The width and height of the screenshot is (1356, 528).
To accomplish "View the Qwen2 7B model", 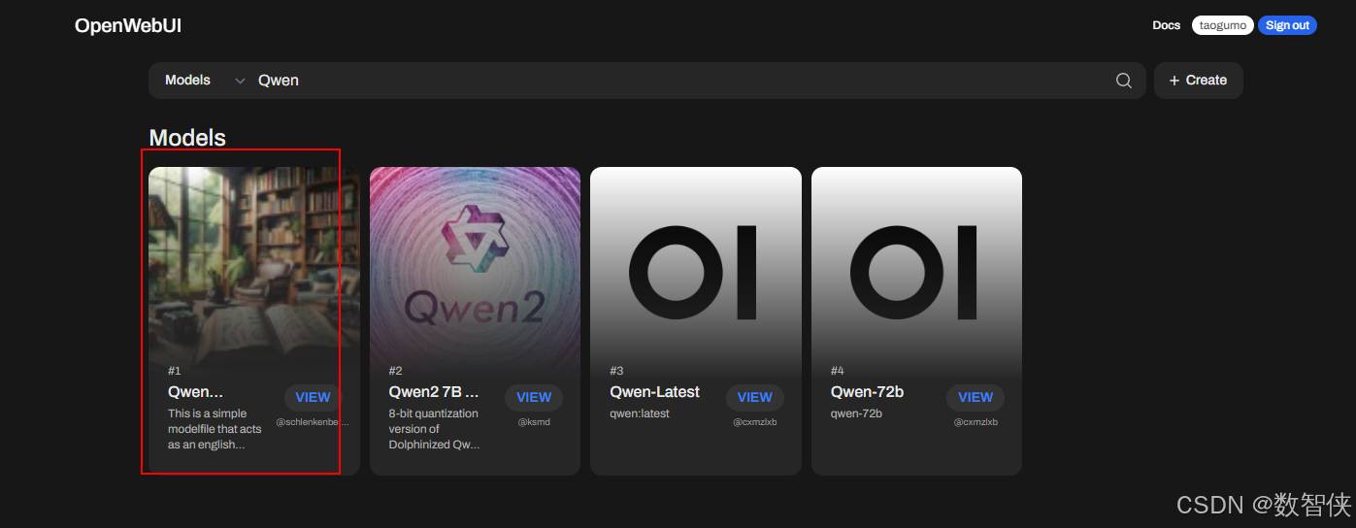I will pyautogui.click(x=534, y=397).
